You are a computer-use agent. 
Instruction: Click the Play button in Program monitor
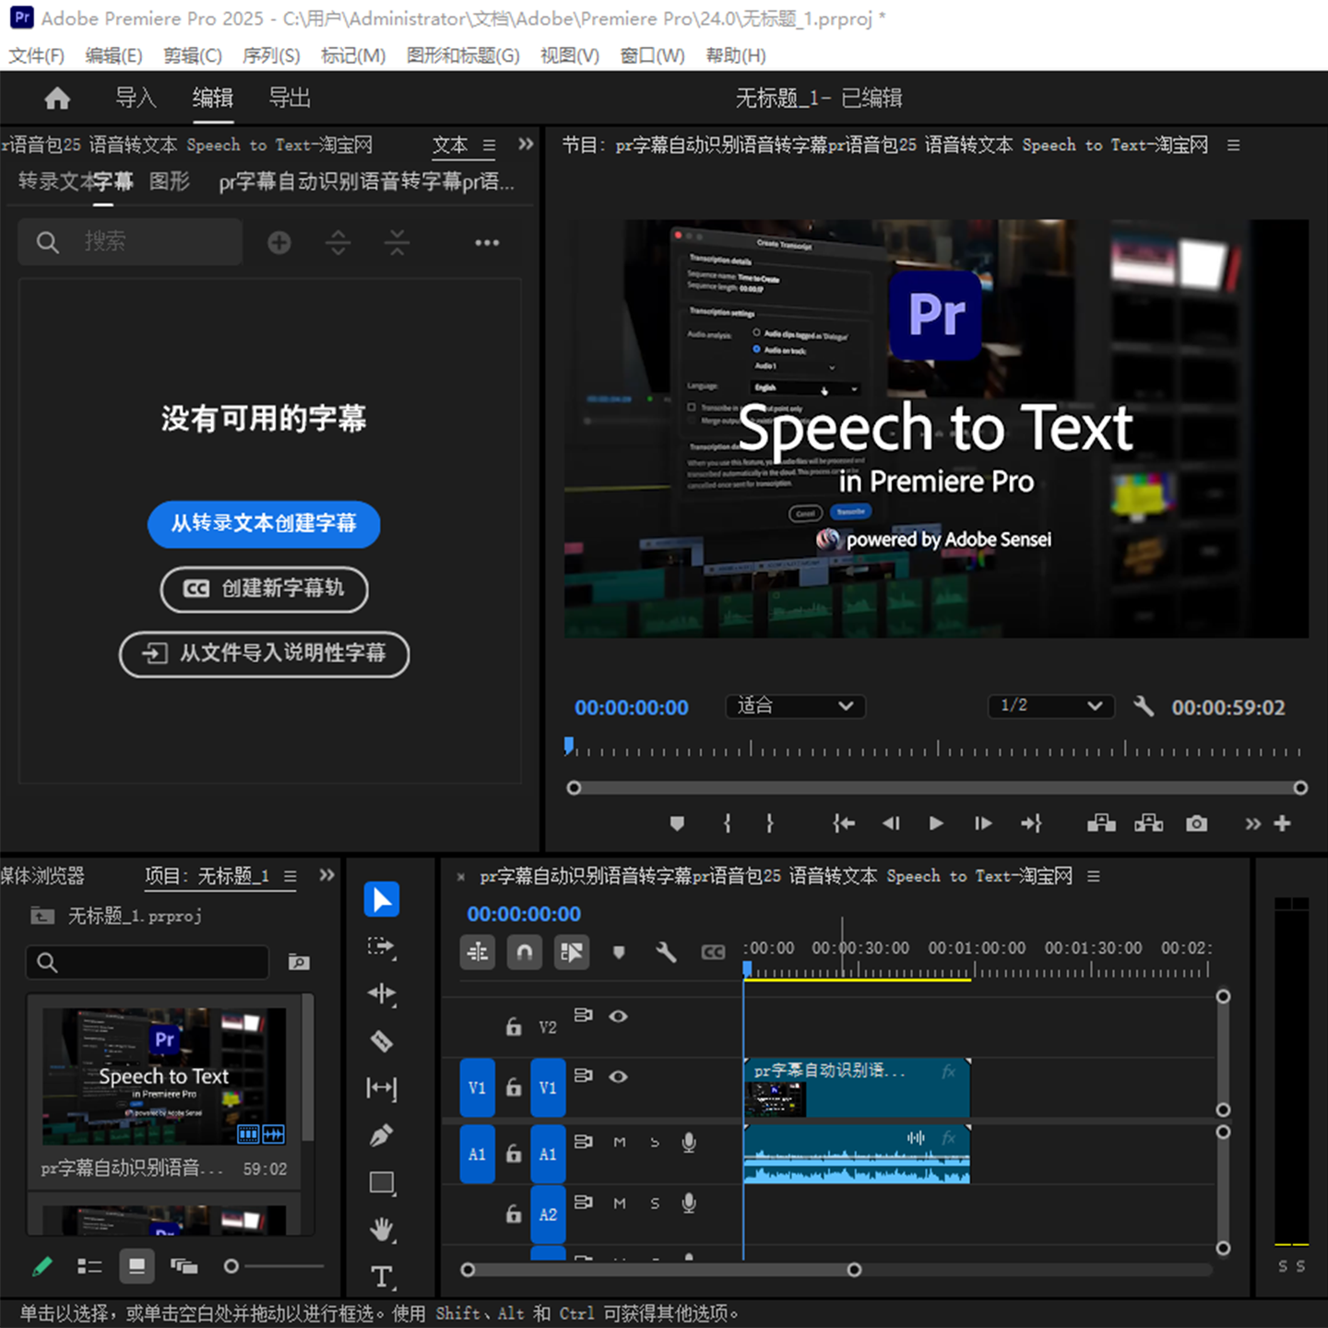coord(936,824)
